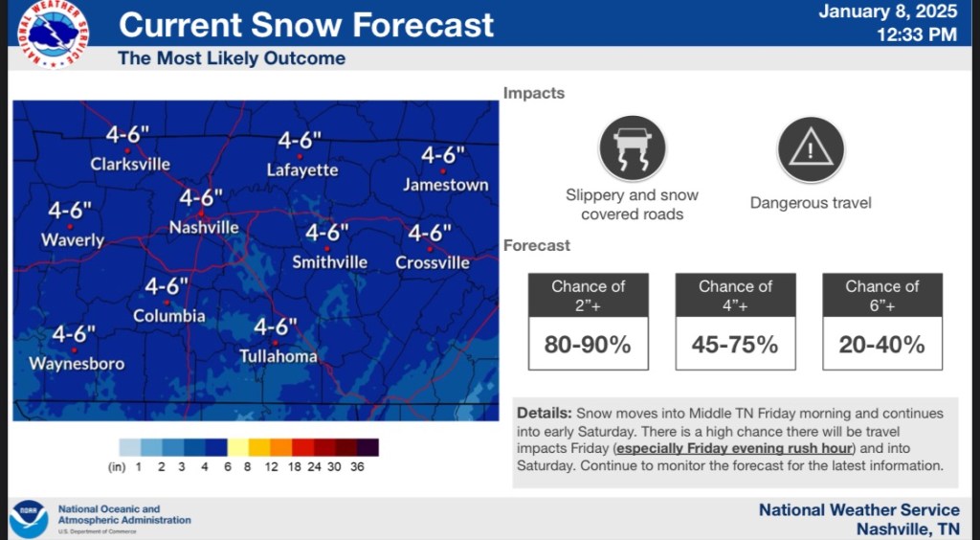Click the Tullahoma red map marker
The width and height of the screenshot is (980, 540).
pos(275,343)
